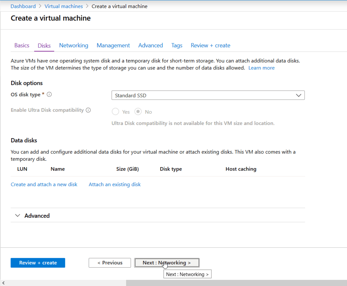
Task: Select the No radio button
Action: point(138,111)
